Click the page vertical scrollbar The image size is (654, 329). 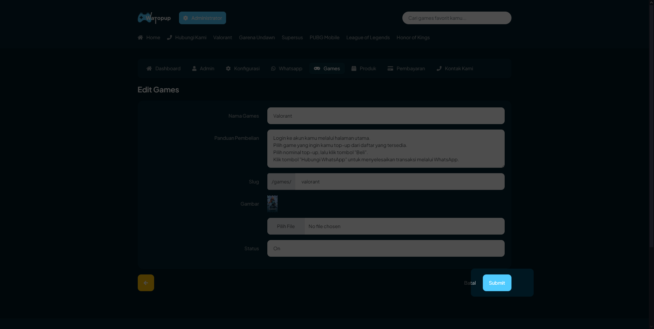[651, 126]
